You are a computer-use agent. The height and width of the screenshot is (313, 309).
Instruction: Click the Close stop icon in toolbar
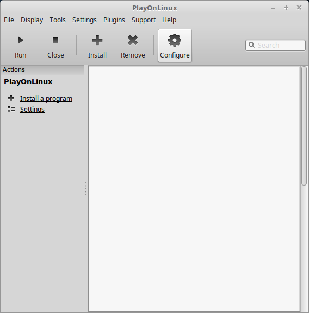(55, 40)
